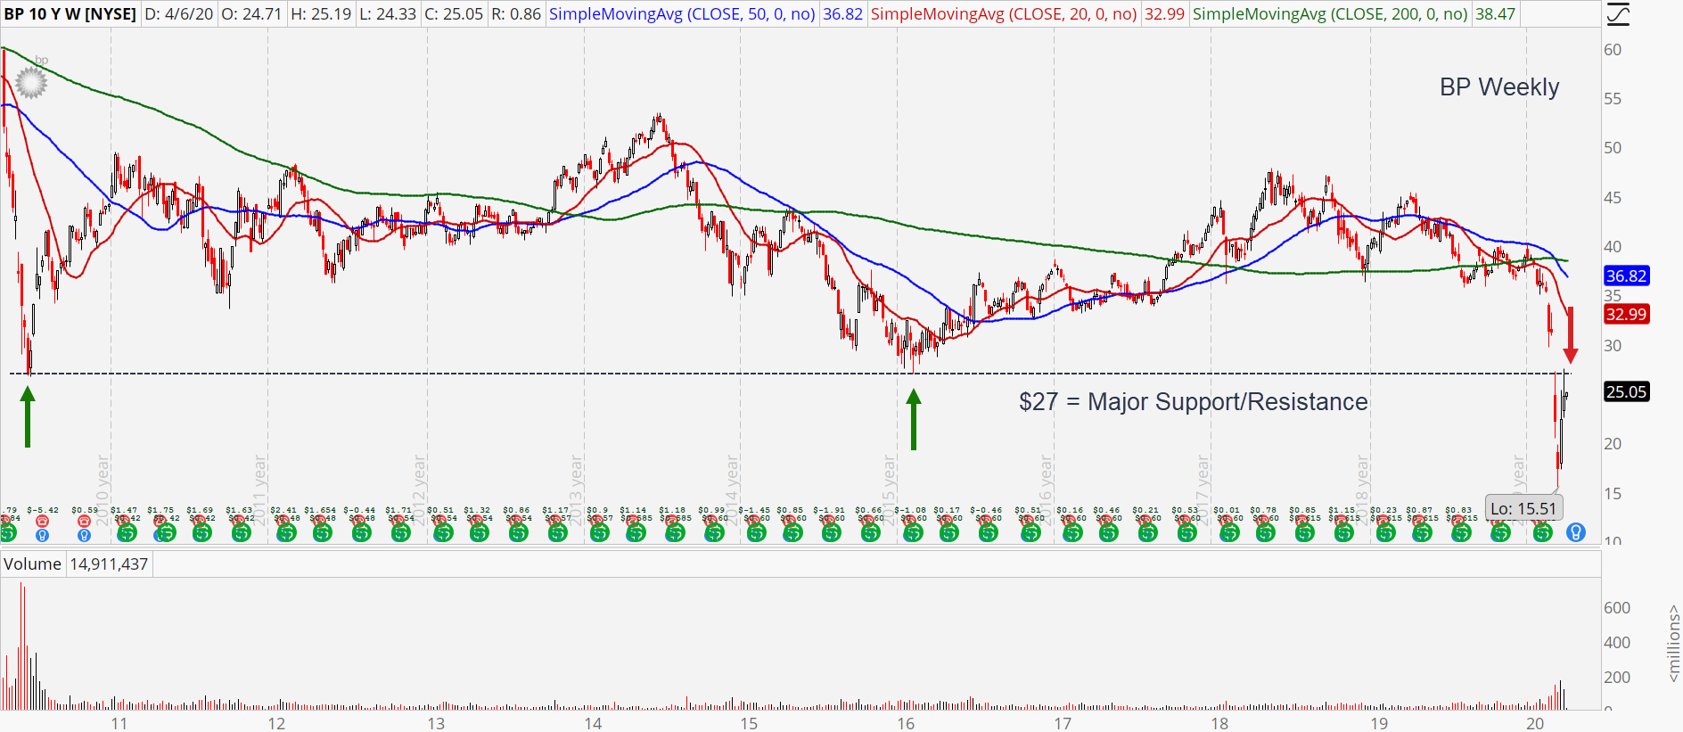The image size is (1683, 732).
Task: Click the L: 24.33 low value
Action: pos(389,14)
